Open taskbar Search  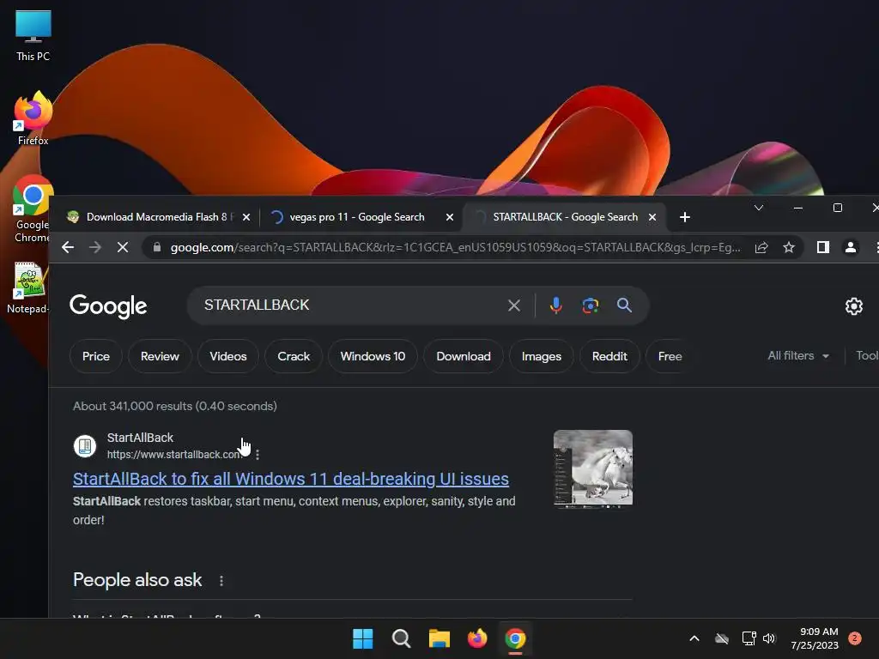(x=401, y=638)
